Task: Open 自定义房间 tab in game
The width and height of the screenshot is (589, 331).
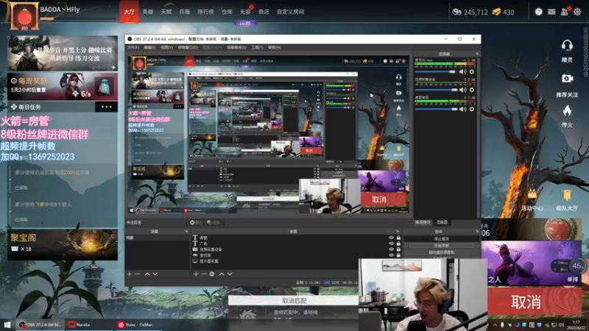Action: pyautogui.click(x=290, y=12)
